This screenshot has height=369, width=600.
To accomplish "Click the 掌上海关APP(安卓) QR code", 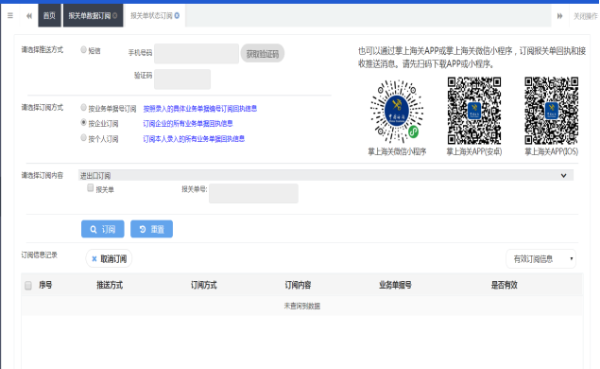I will pyautogui.click(x=474, y=111).
